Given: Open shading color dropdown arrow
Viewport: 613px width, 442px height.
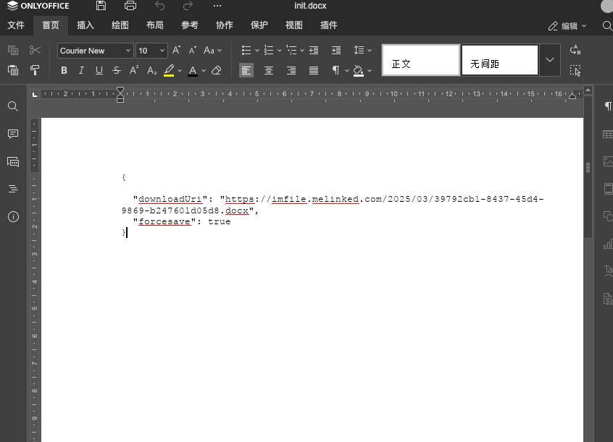Looking at the screenshot, I should (x=370, y=71).
